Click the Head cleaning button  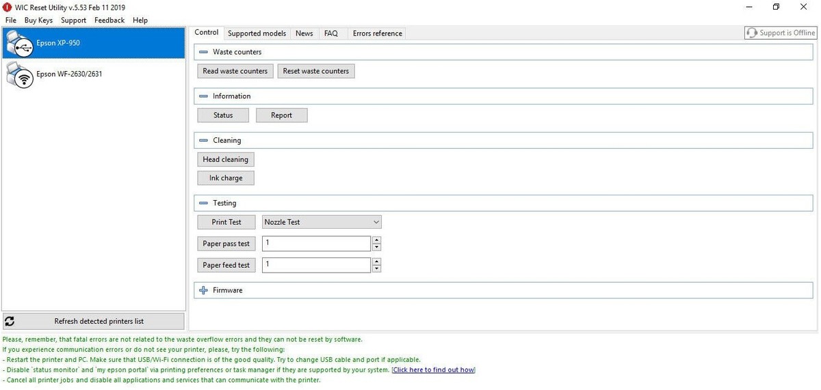[x=225, y=160]
